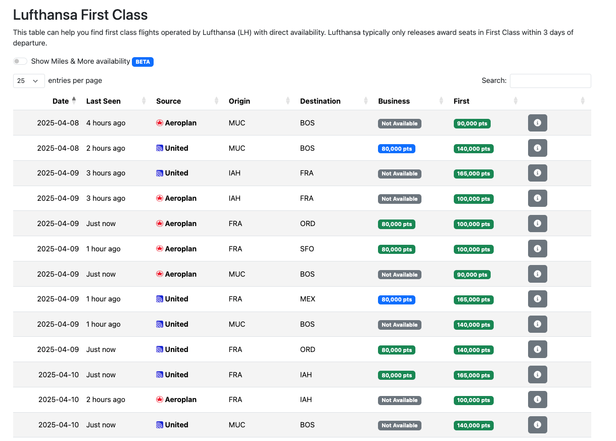The width and height of the screenshot is (616, 441).
Task: Sort by Last Seen column header
Action: tap(104, 101)
